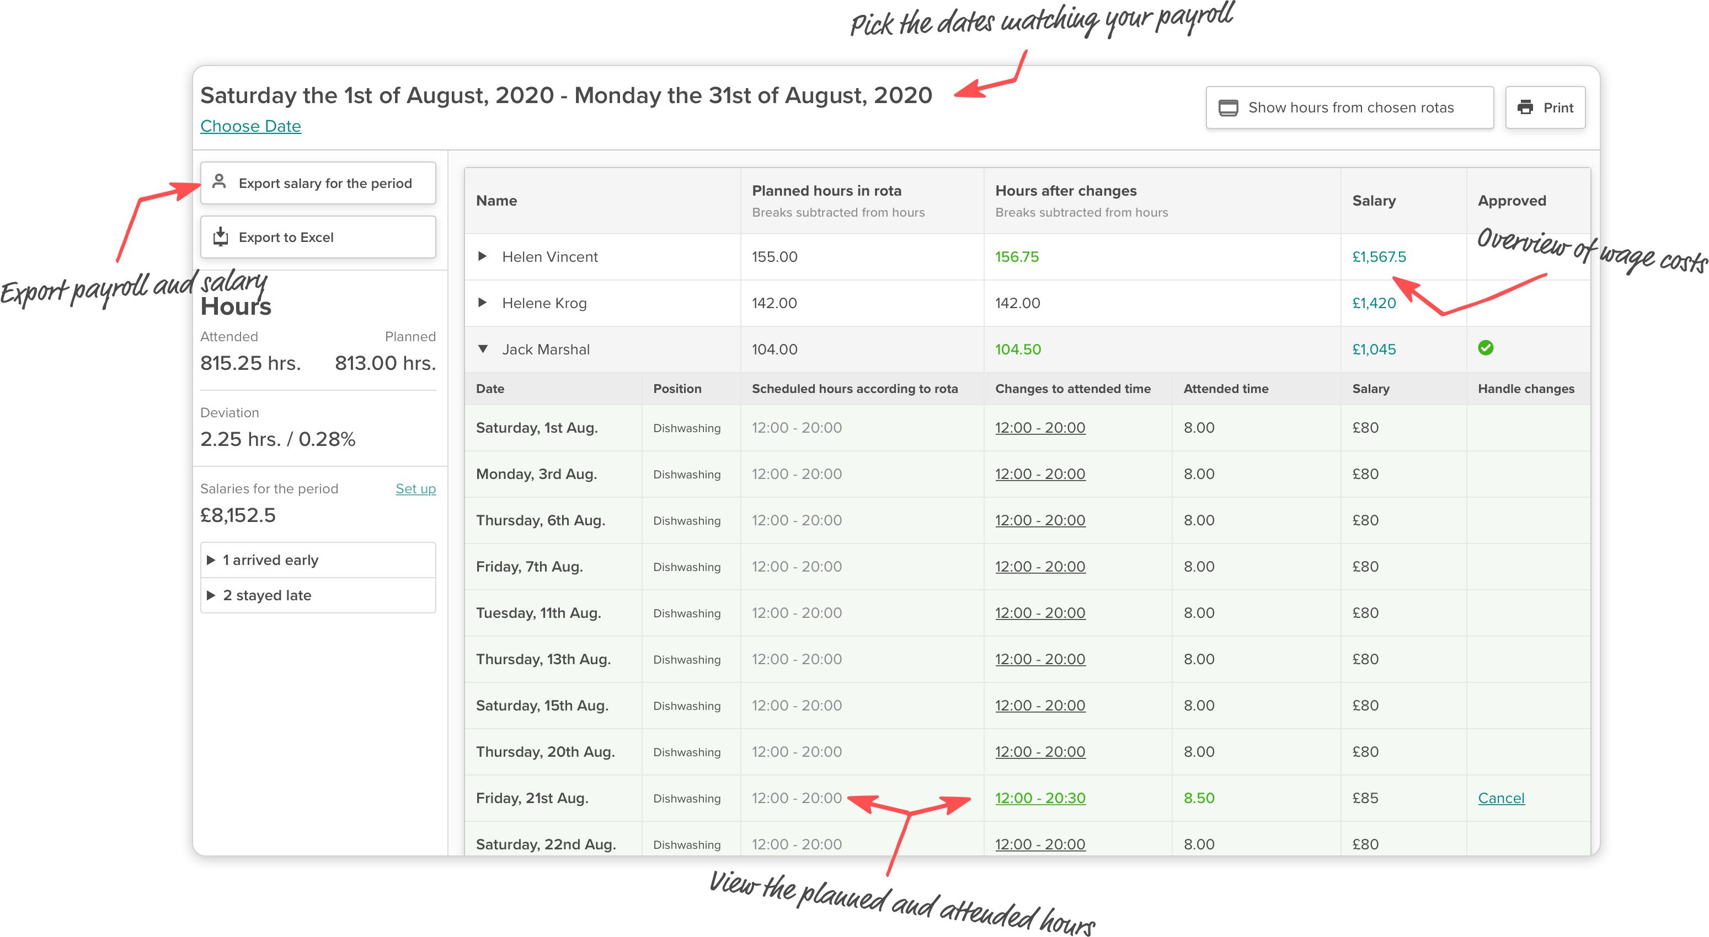Image resolution: width=1709 pixels, height=937 pixels.
Task: Click the 'Export to Excel' button
Action: pyautogui.click(x=317, y=236)
